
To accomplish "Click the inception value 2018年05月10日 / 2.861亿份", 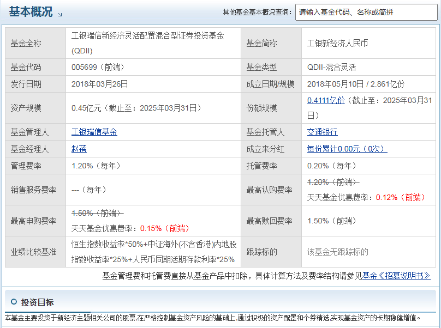I will point(356,84).
